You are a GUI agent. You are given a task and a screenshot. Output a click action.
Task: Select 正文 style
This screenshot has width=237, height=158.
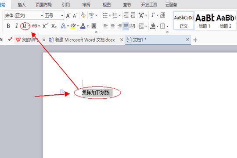183,21
